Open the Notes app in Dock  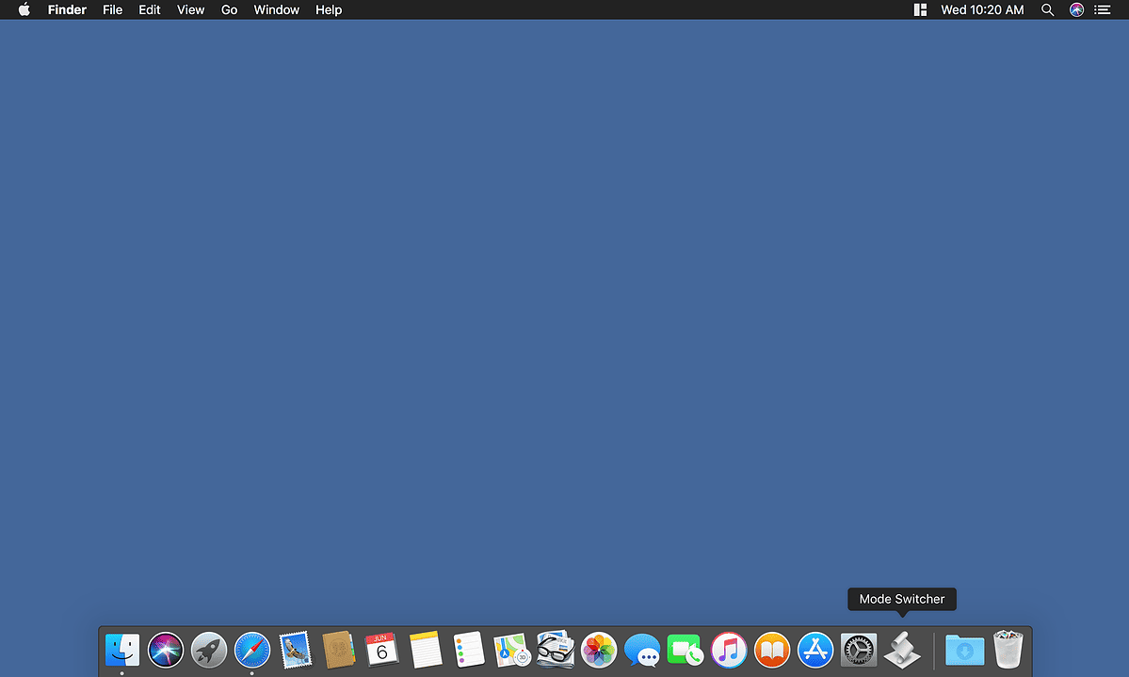pos(426,650)
